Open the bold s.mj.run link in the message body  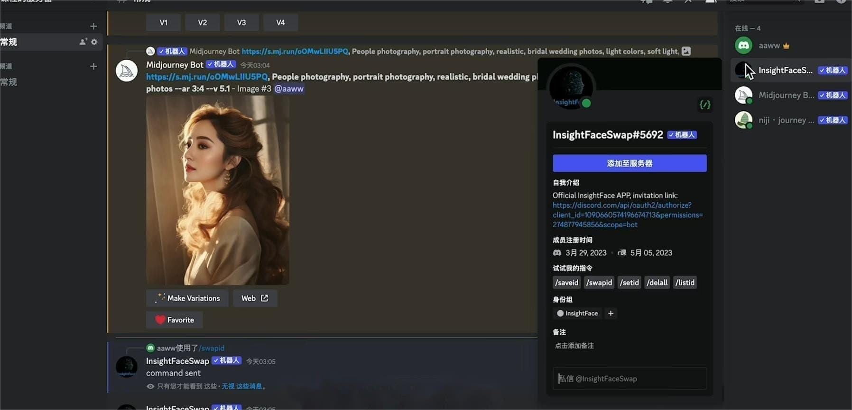click(x=207, y=77)
